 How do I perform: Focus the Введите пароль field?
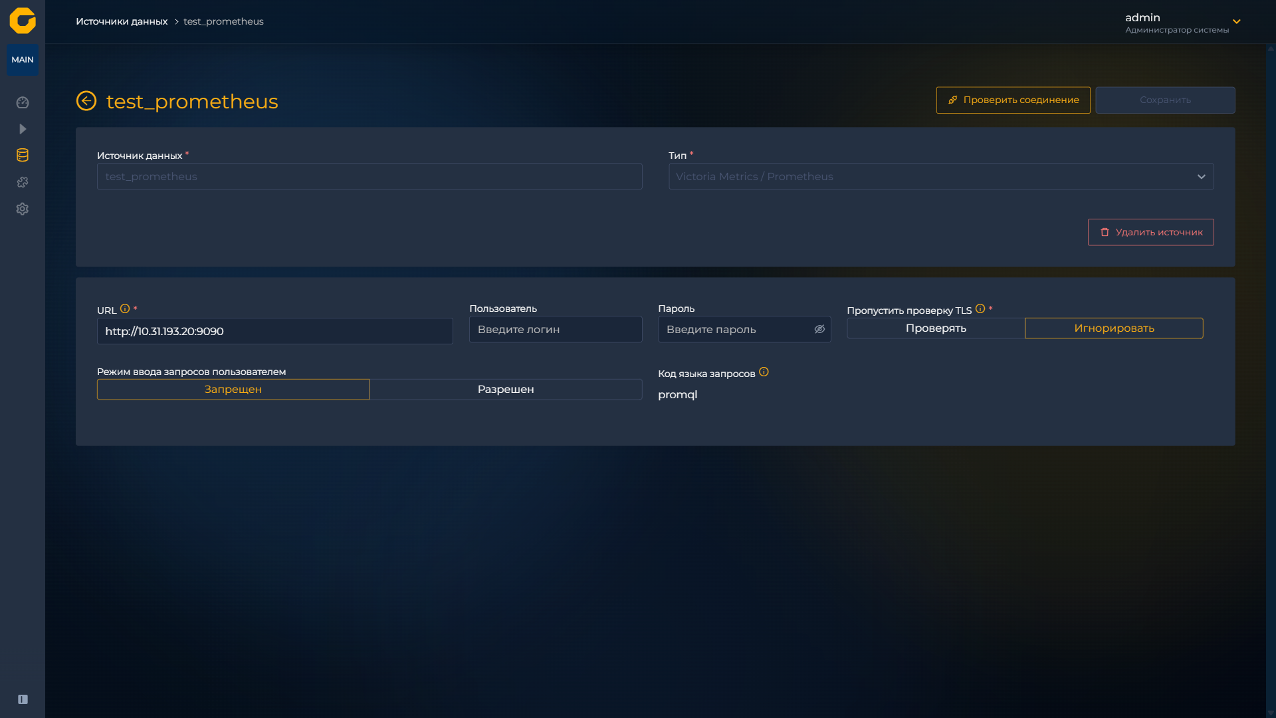(744, 330)
